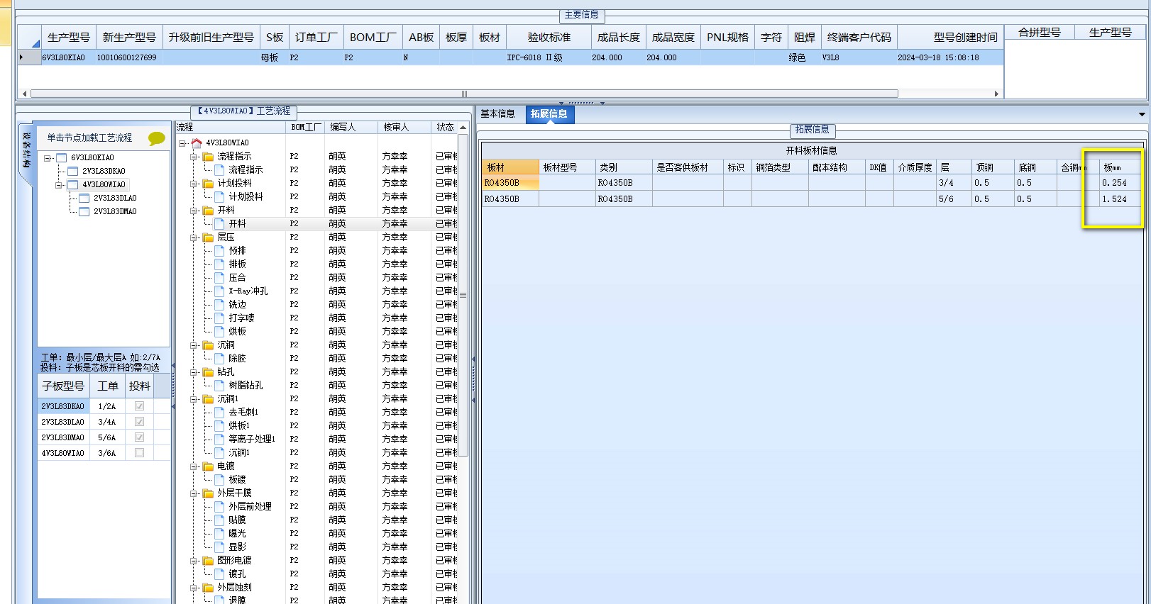Click the 子板型号 column header

click(x=64, y=386)
